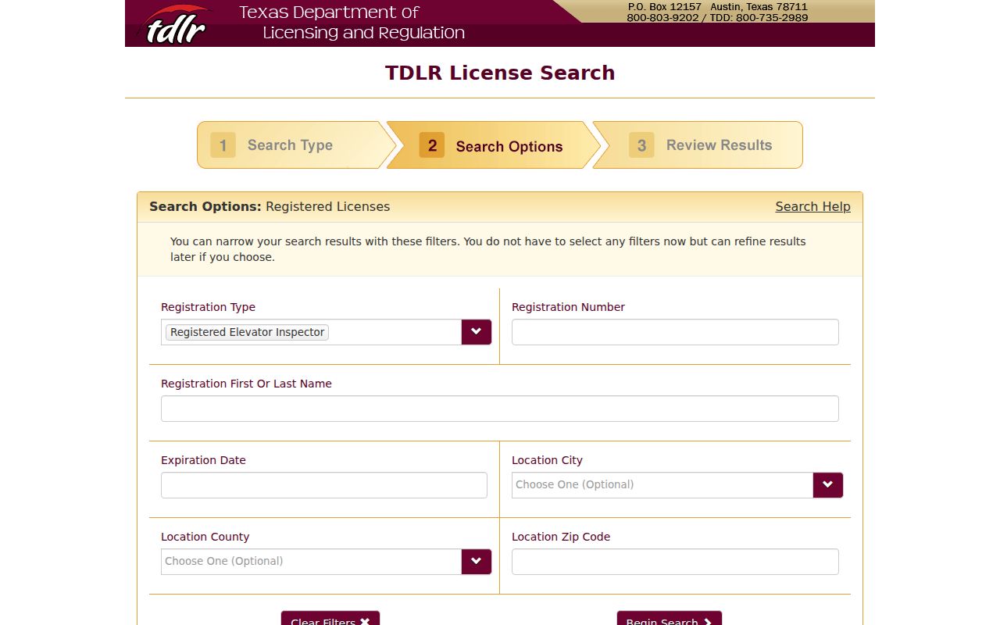Viewport: 1000px width, 625px height.
Task: Select the Search Options step tab
Action: click(x=494, y=145)
